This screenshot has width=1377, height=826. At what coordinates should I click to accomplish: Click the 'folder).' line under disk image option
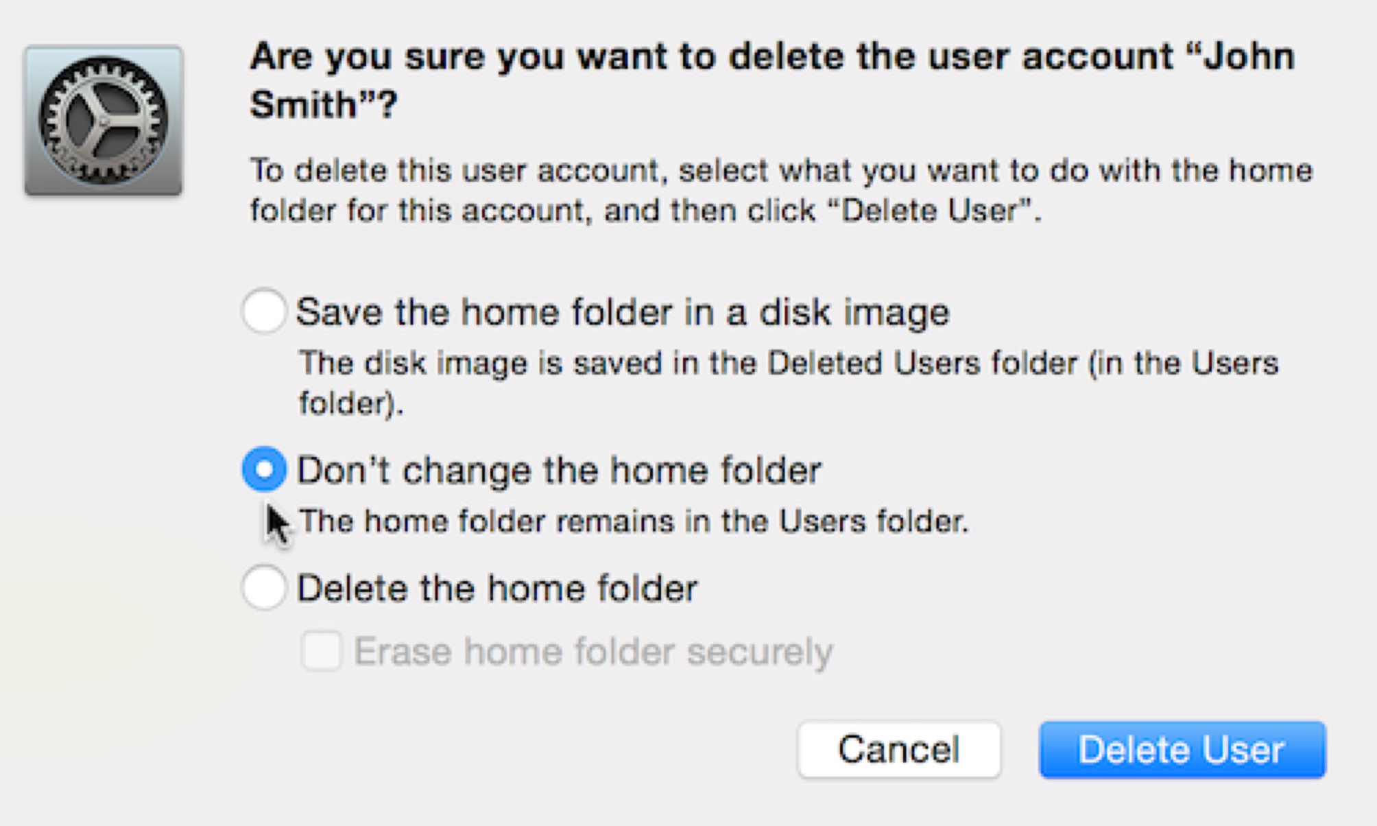350,403
